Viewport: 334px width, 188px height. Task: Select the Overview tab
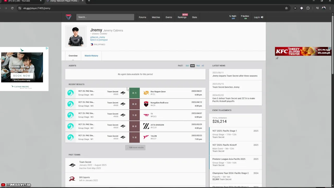pos(73,56)
